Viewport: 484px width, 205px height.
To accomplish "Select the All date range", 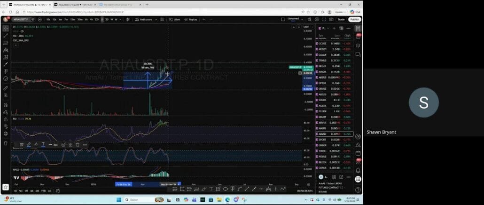I will [50, 191].
